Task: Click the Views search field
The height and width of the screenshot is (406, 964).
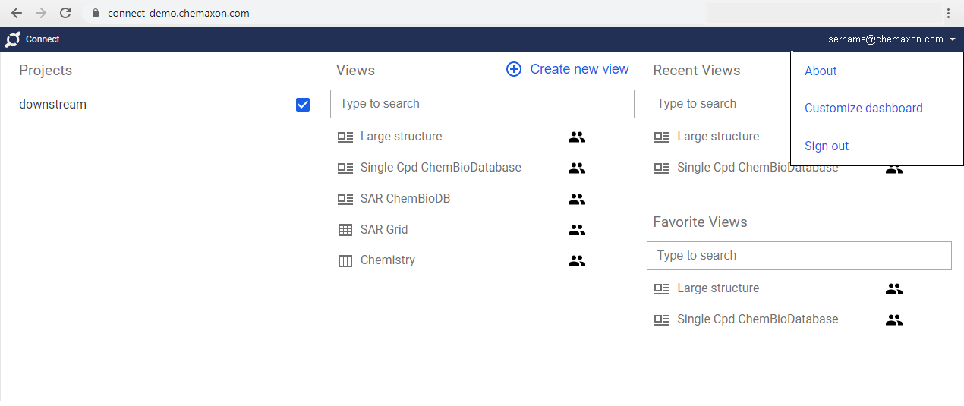Action: [482, 104]
